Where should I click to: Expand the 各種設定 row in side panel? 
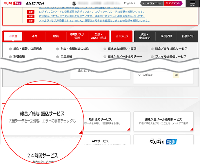(139, 75)
